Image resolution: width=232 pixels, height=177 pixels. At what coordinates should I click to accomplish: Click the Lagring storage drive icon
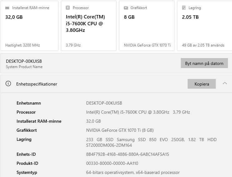[184, 8]
